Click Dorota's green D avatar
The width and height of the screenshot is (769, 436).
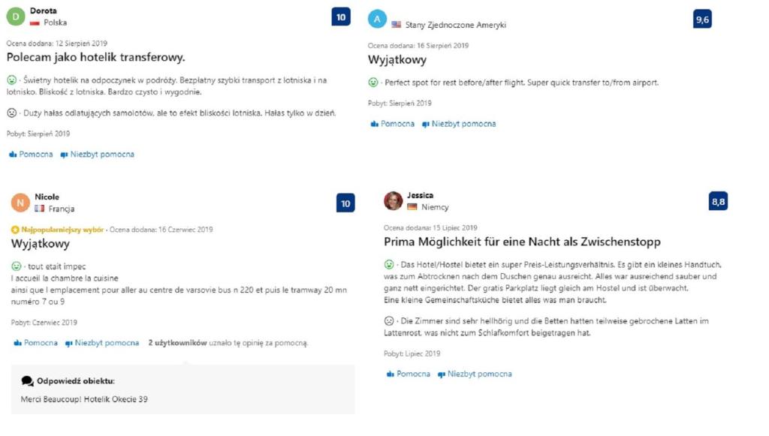(16, 17)
